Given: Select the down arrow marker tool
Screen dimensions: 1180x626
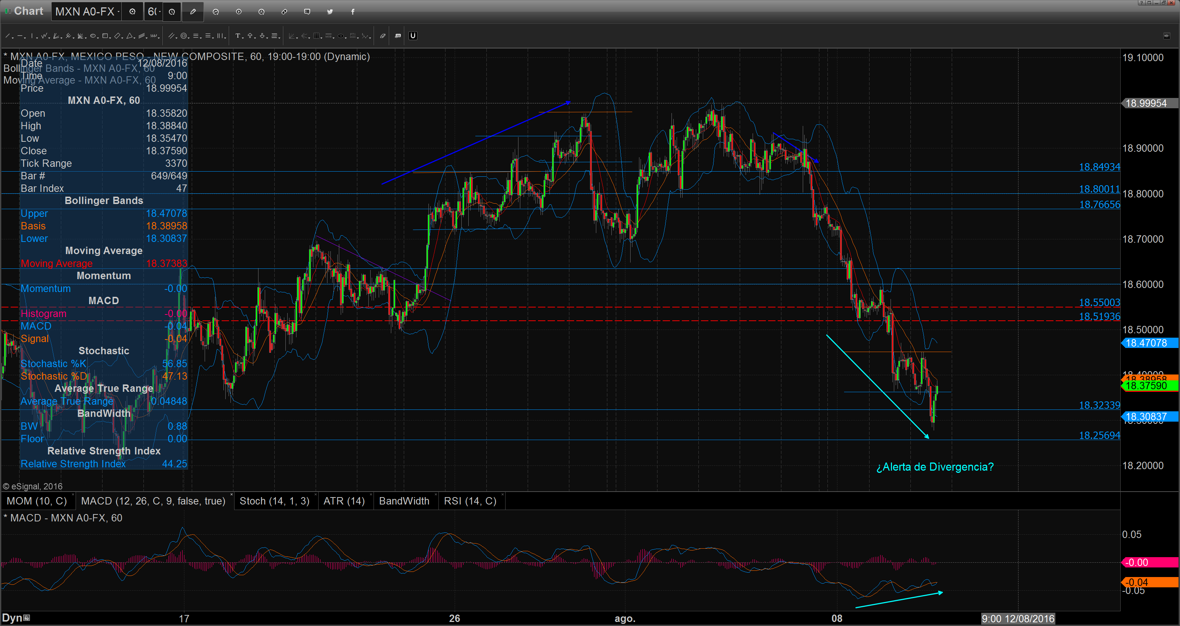Looking at the screenshot, I should pyautogui.click(x=262, y=36).
